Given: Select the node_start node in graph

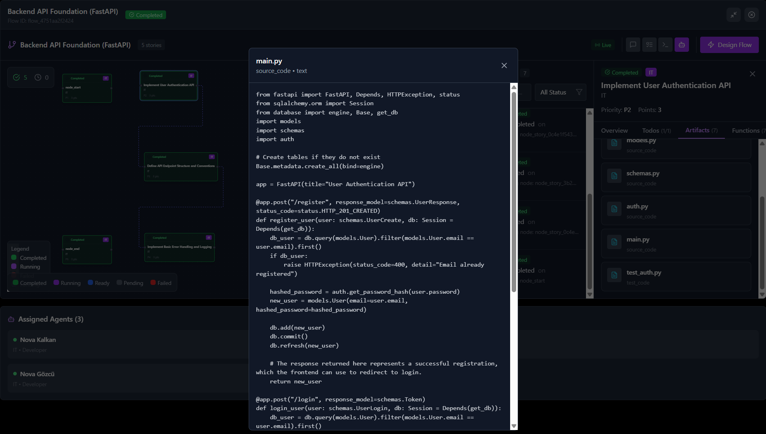Looking at the screenshot, I should click(87, 88).
